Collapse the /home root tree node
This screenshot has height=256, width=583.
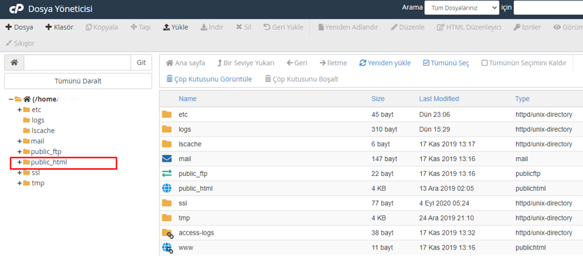click(x=11, y=99)
